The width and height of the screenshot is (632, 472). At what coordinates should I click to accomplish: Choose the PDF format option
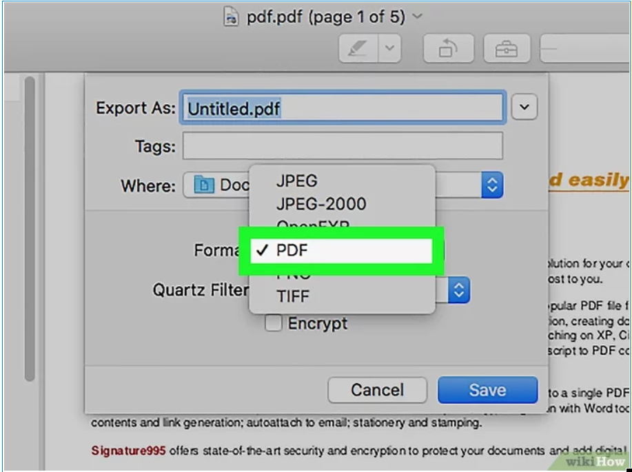point(341,251)
